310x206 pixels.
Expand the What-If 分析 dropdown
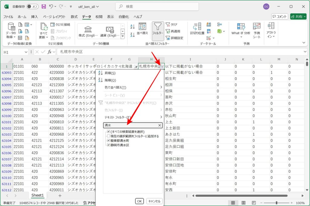tap(241, 37)
